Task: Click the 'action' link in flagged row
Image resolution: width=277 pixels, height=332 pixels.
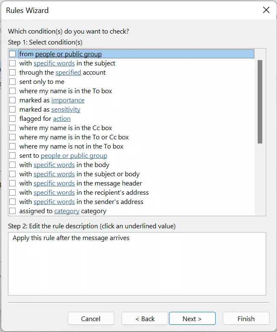Action: 62,119
